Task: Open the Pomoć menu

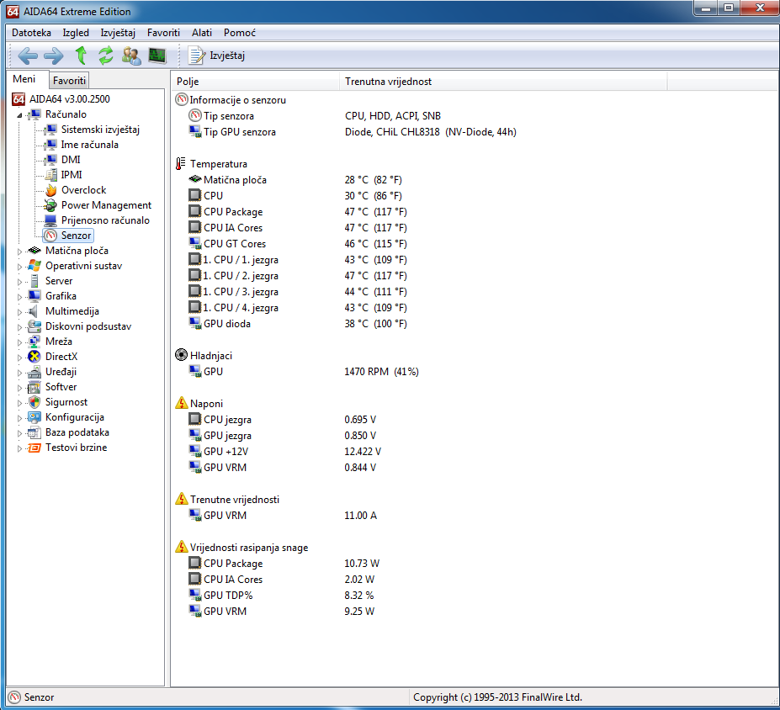Action: point(239,33)
